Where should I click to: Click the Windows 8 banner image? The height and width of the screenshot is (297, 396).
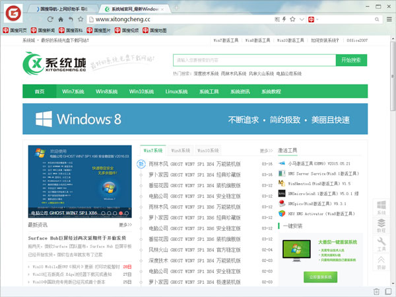click(195, 119)
